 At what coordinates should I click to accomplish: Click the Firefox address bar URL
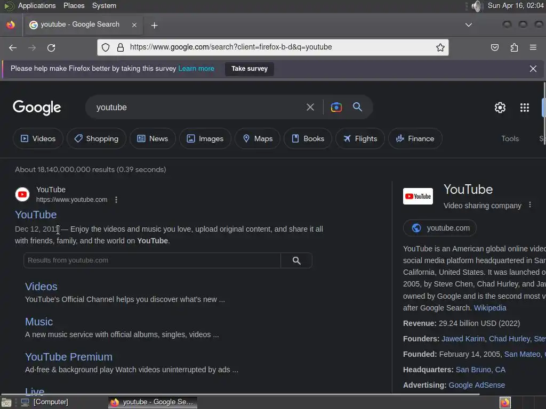click(230, 47)
